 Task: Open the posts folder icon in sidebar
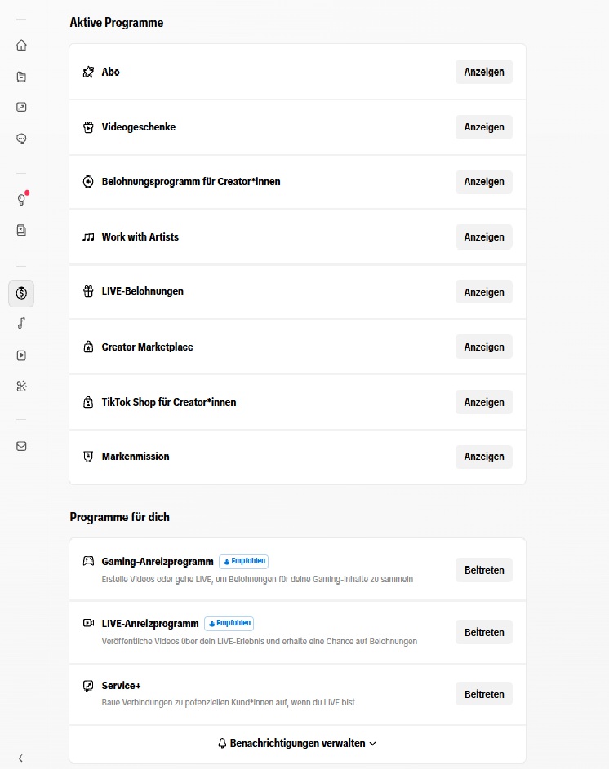21,77
